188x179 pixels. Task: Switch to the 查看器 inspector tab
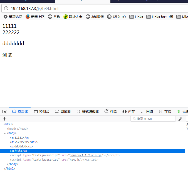coord(20,111)
